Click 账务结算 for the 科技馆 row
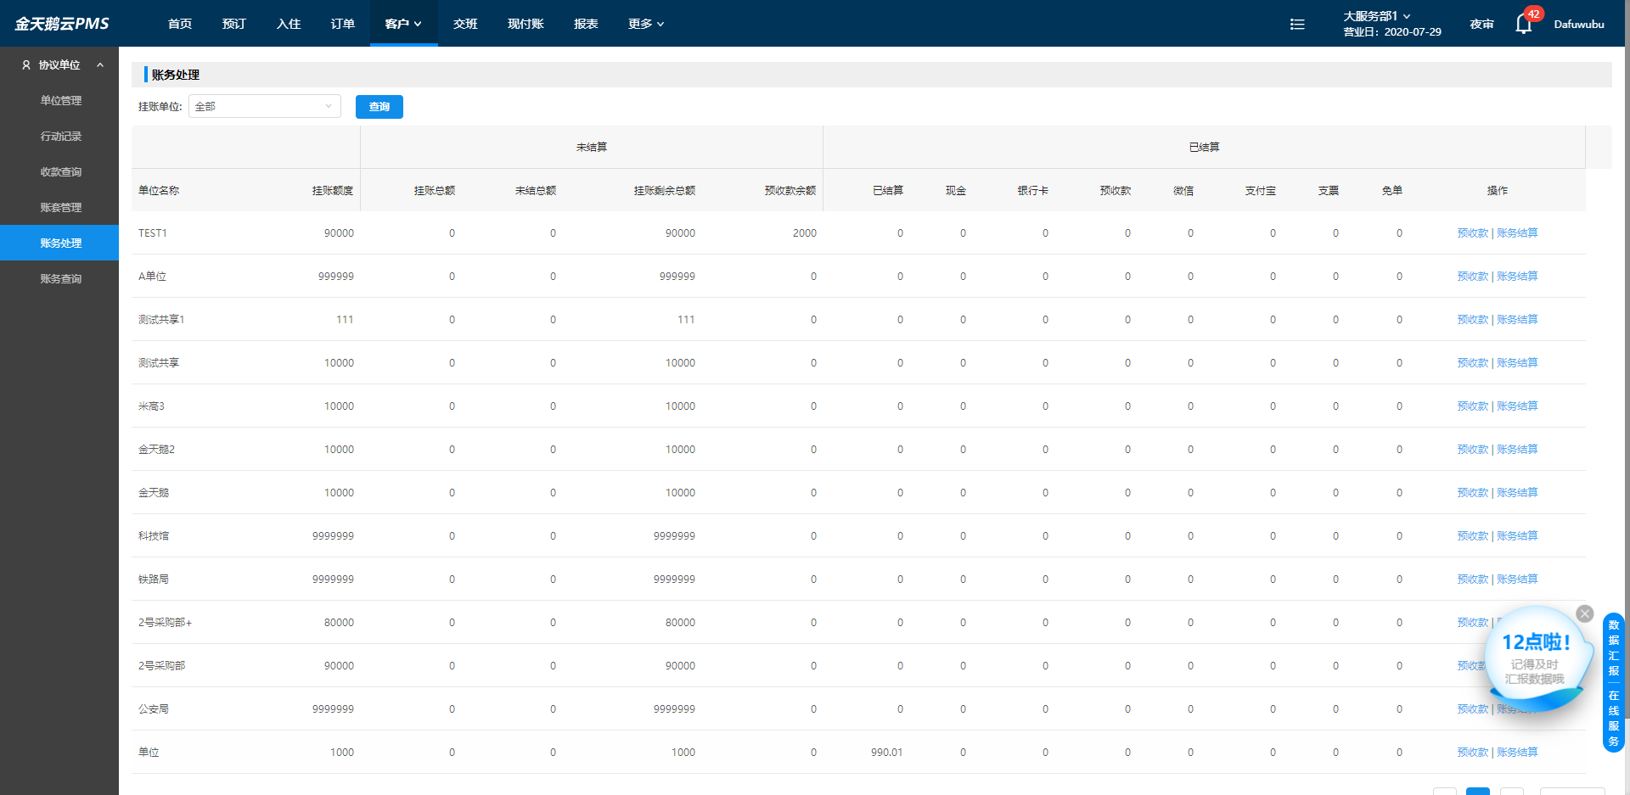Image resolution: width=1630 pixels, height=795 pixels. pyautogui.click(x=1517, y=535)
